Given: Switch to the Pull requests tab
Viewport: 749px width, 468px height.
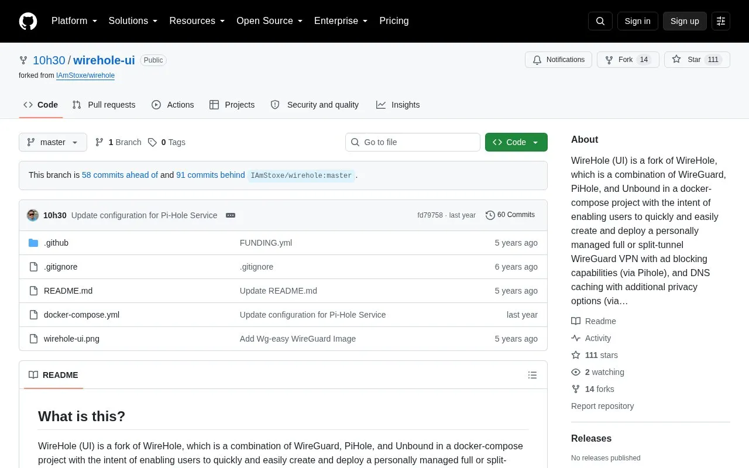Looking at the screenshot, I should (104, 105).
